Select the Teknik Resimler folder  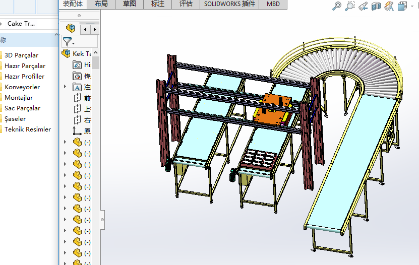[28, 129]
